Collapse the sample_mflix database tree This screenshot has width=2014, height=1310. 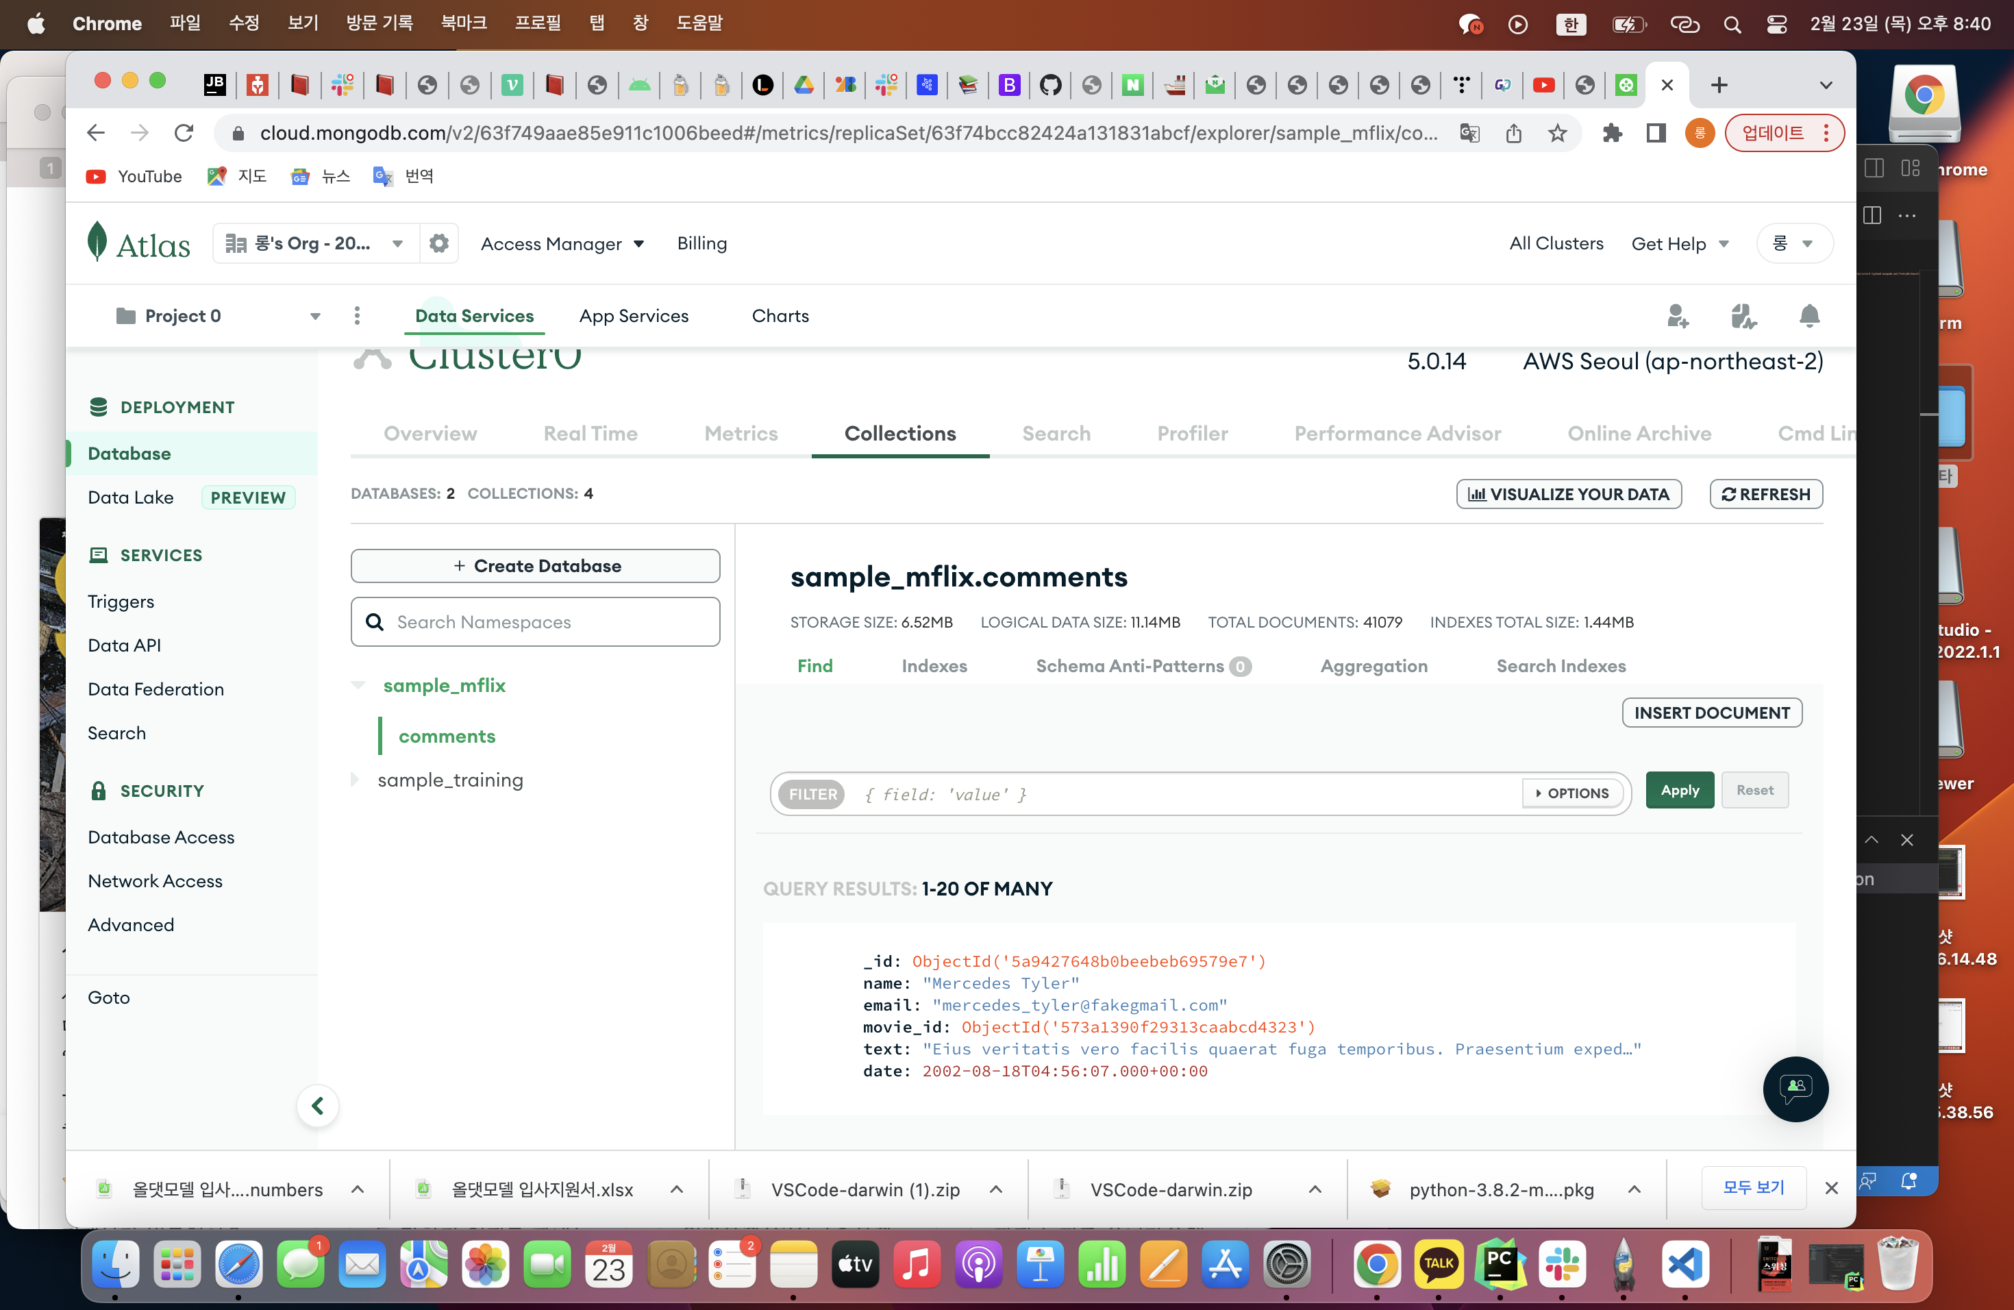[x=359, y=684]
